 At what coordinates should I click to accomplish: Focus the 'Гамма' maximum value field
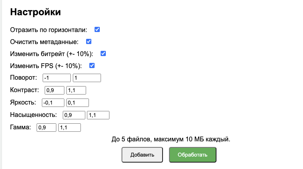(x=70, y=128)
